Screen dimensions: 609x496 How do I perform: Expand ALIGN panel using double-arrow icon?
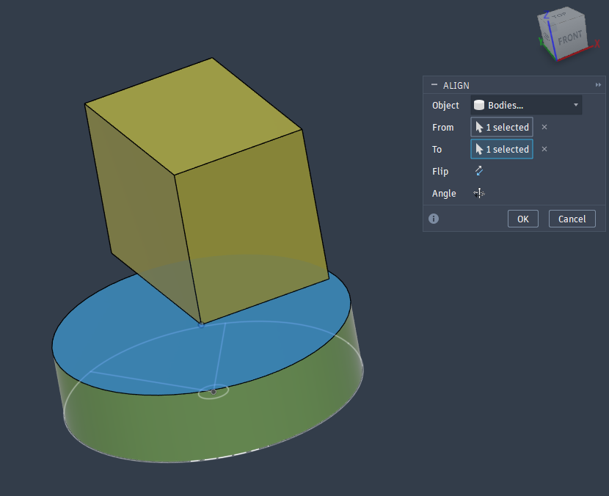point(598,84)
